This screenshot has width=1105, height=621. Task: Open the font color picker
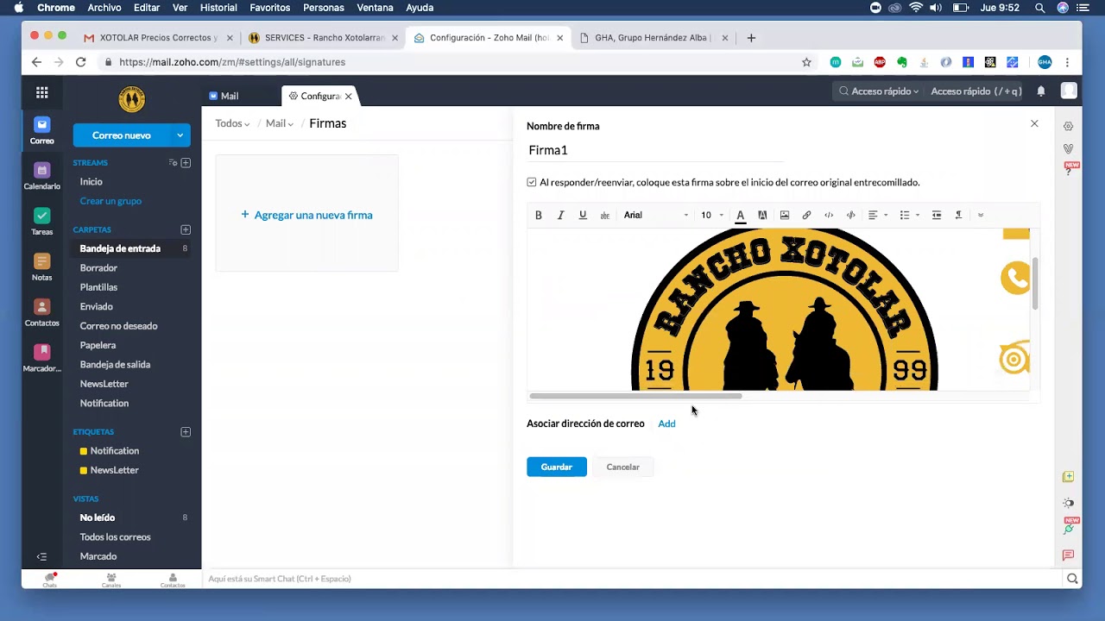pos(740,215)
